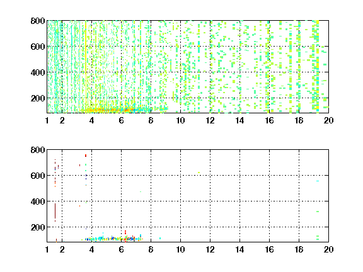Click x-axis tick label 14 on lower plot

pyautogui.click(x=239, y=249)
